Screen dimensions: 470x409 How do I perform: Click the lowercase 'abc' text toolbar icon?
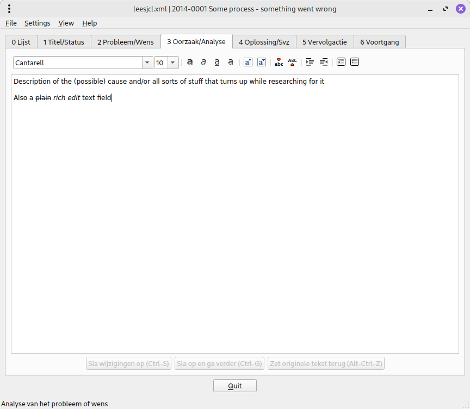(279, 63)
